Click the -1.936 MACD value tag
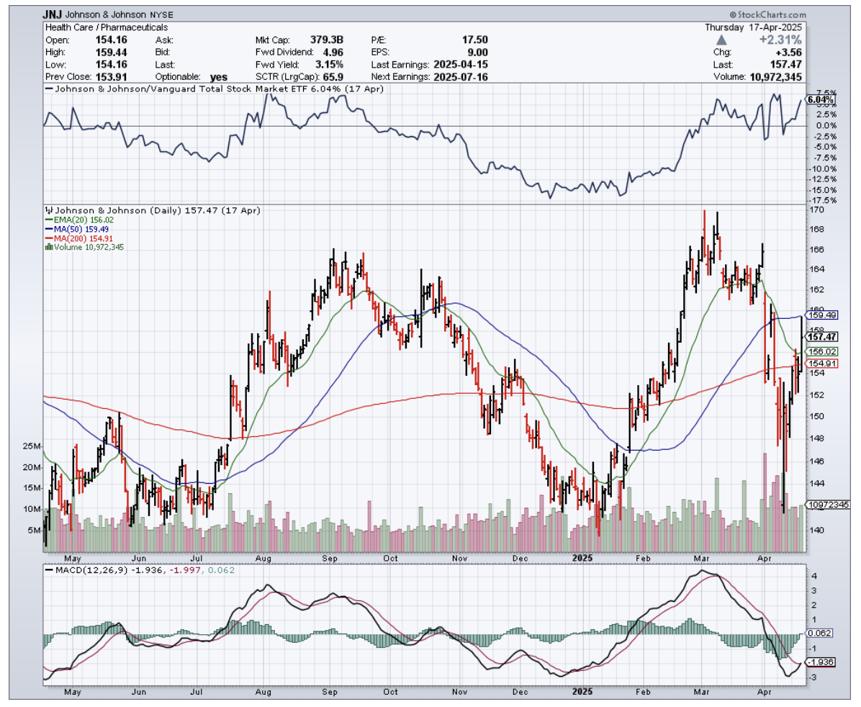Screen dimensions: 861x707 pyautogui.click(x=821, y=662)
